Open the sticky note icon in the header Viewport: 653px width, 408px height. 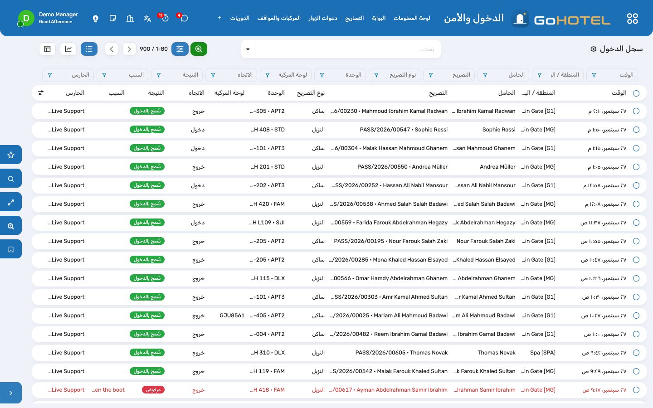point(113,18)
